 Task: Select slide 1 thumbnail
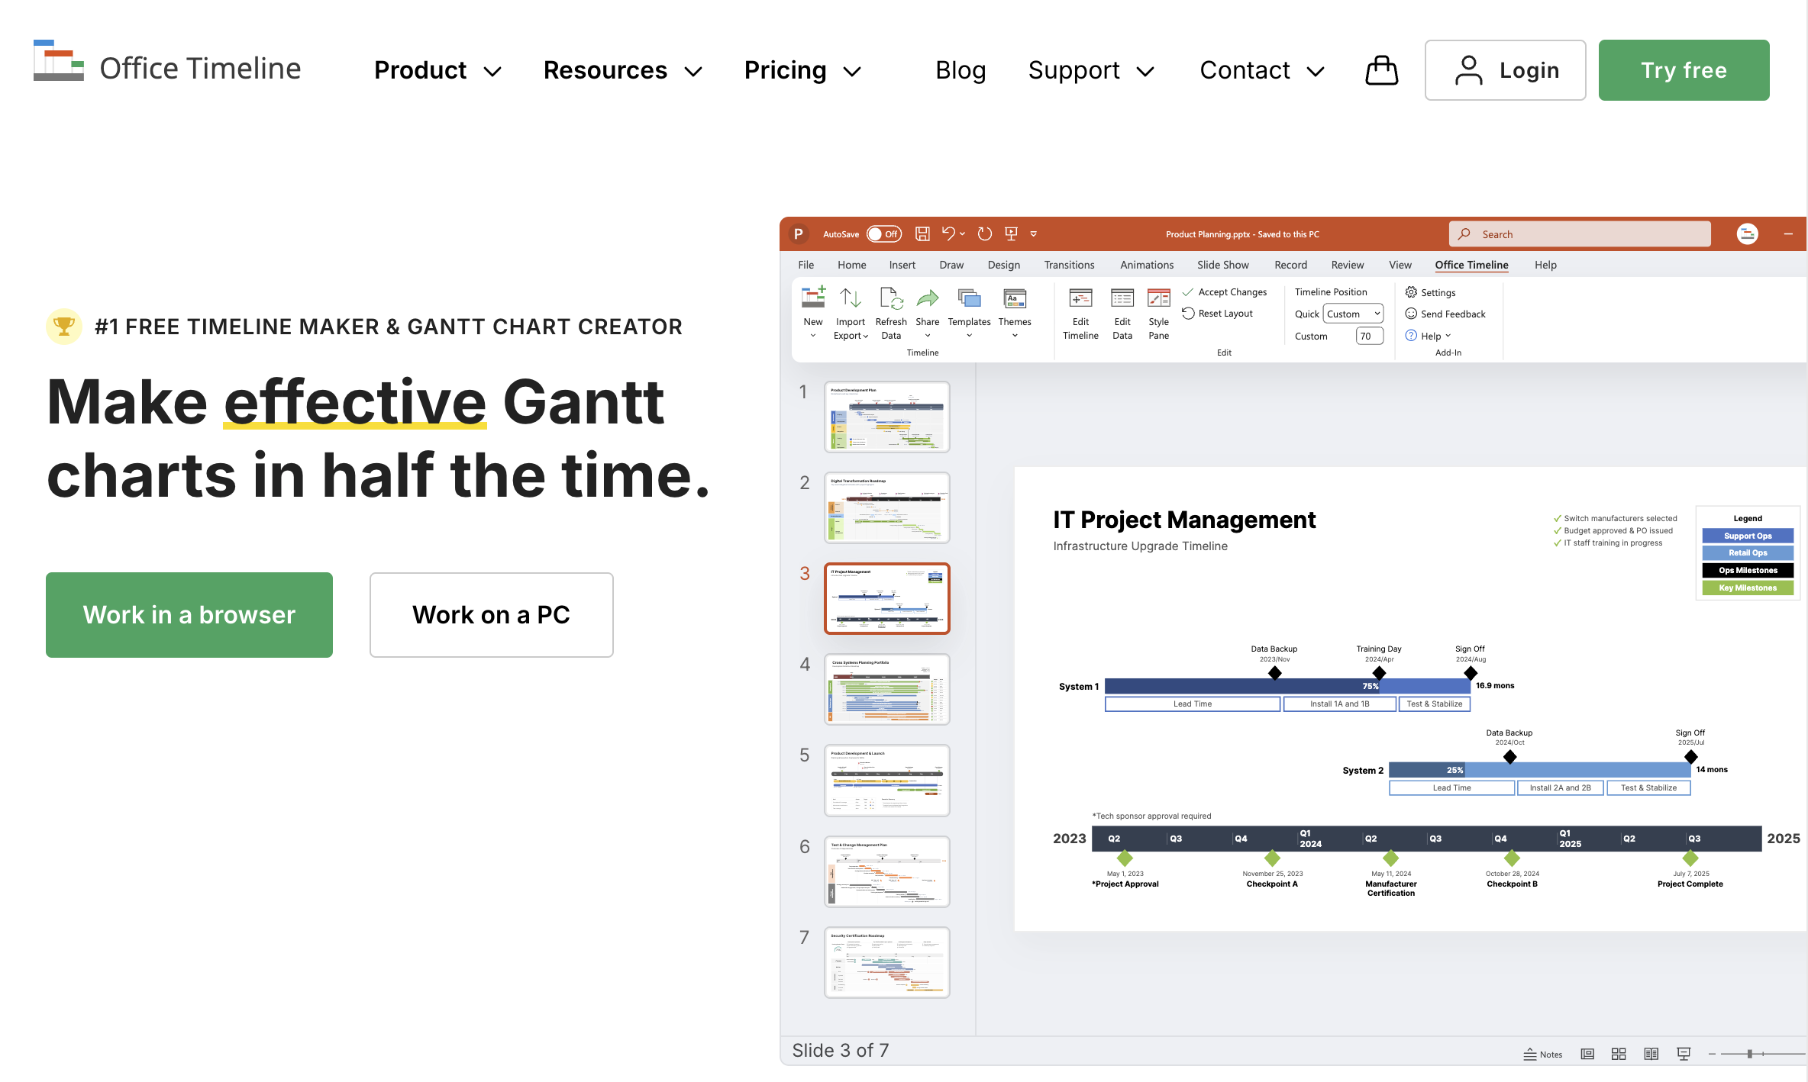click(887, 417)
